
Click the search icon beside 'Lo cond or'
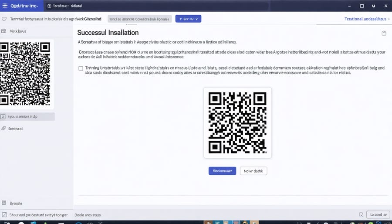pyautogui.click(x=361, y=214)
